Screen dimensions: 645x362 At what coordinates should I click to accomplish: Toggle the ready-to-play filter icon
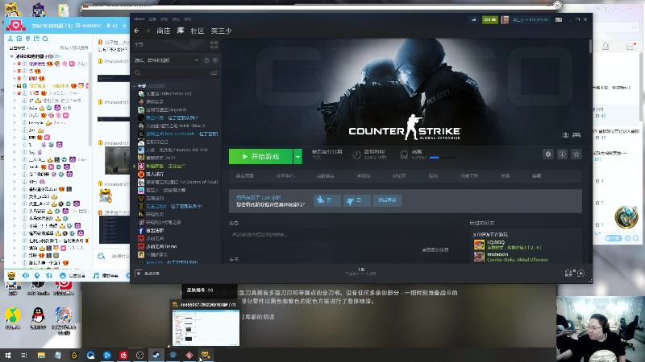click(215, 60)
